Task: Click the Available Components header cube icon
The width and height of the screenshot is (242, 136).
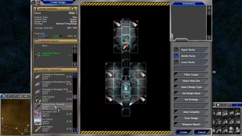Action: tap(36, 70)
